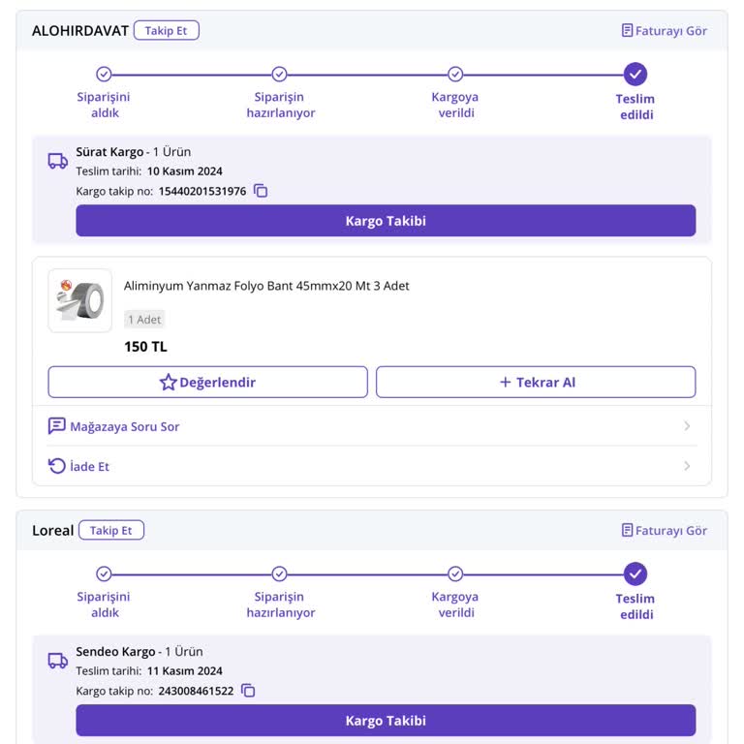The image size is (744, 744).
Task: Click the star icon in Değerlendir
Action: pyautogui.click(x=168, y=382)
